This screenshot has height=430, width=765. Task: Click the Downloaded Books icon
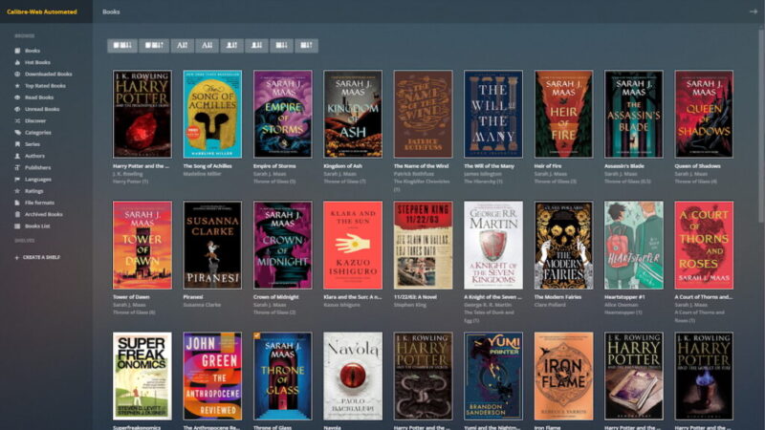point(17,75)
